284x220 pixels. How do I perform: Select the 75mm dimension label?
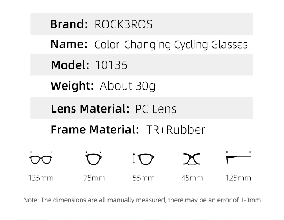click(x=94, y=178)
